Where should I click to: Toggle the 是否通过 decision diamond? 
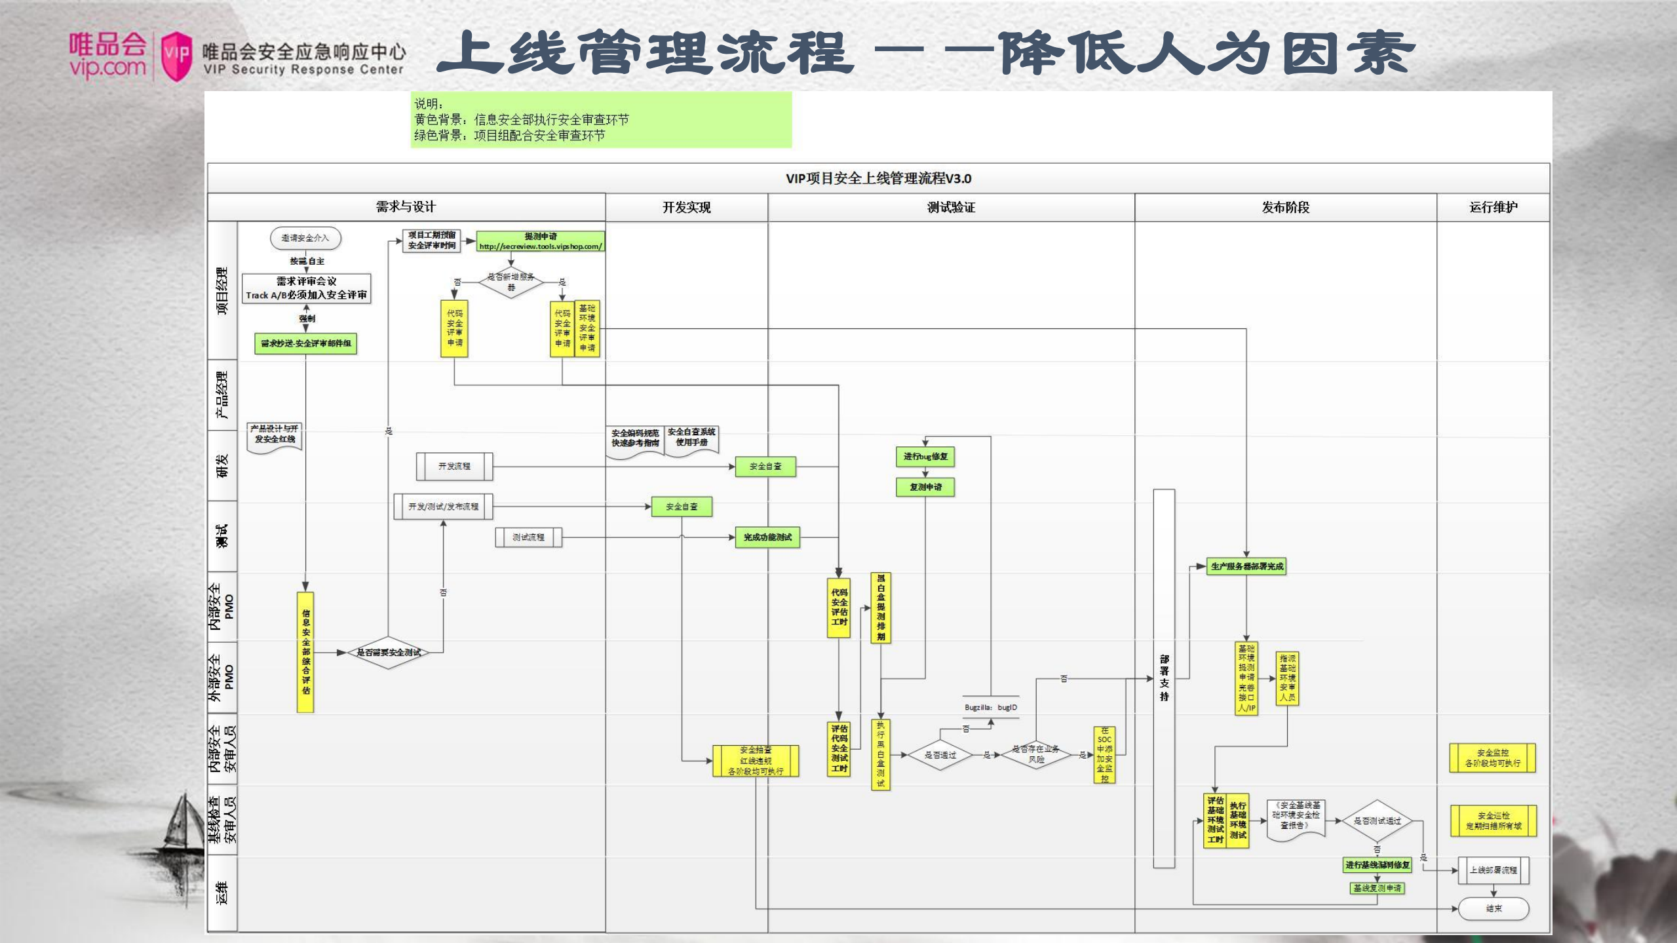click(940, 755)
